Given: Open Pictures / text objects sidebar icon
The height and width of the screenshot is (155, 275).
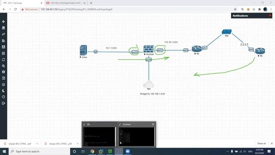Looking at the screenshot, I should tap(3, 47).
